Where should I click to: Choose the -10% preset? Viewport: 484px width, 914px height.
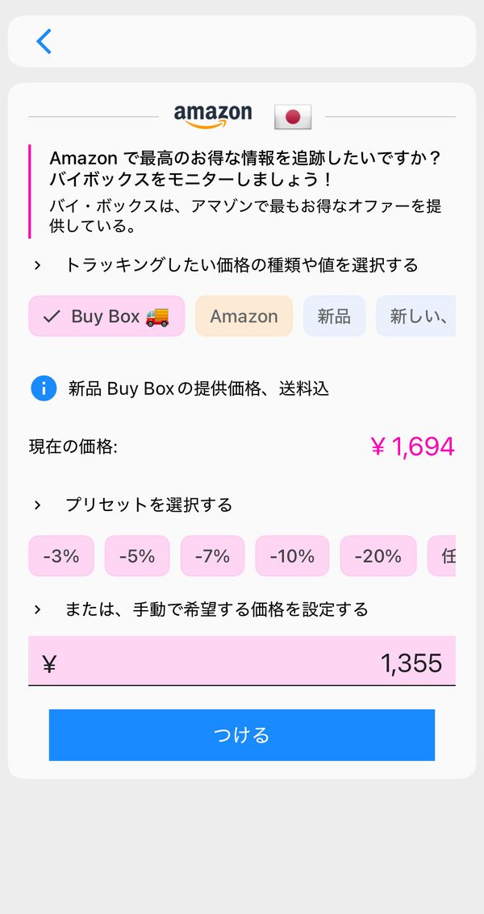(x=292, y=556)
